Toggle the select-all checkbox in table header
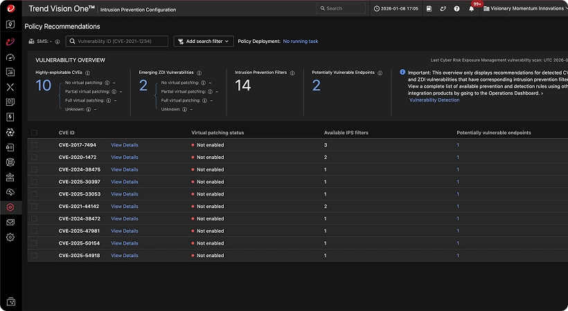Screen dimensions: 568x311 click(x=35, y=133)
